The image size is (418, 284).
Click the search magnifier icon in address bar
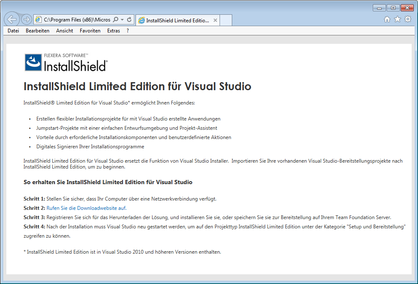(116, 20)
